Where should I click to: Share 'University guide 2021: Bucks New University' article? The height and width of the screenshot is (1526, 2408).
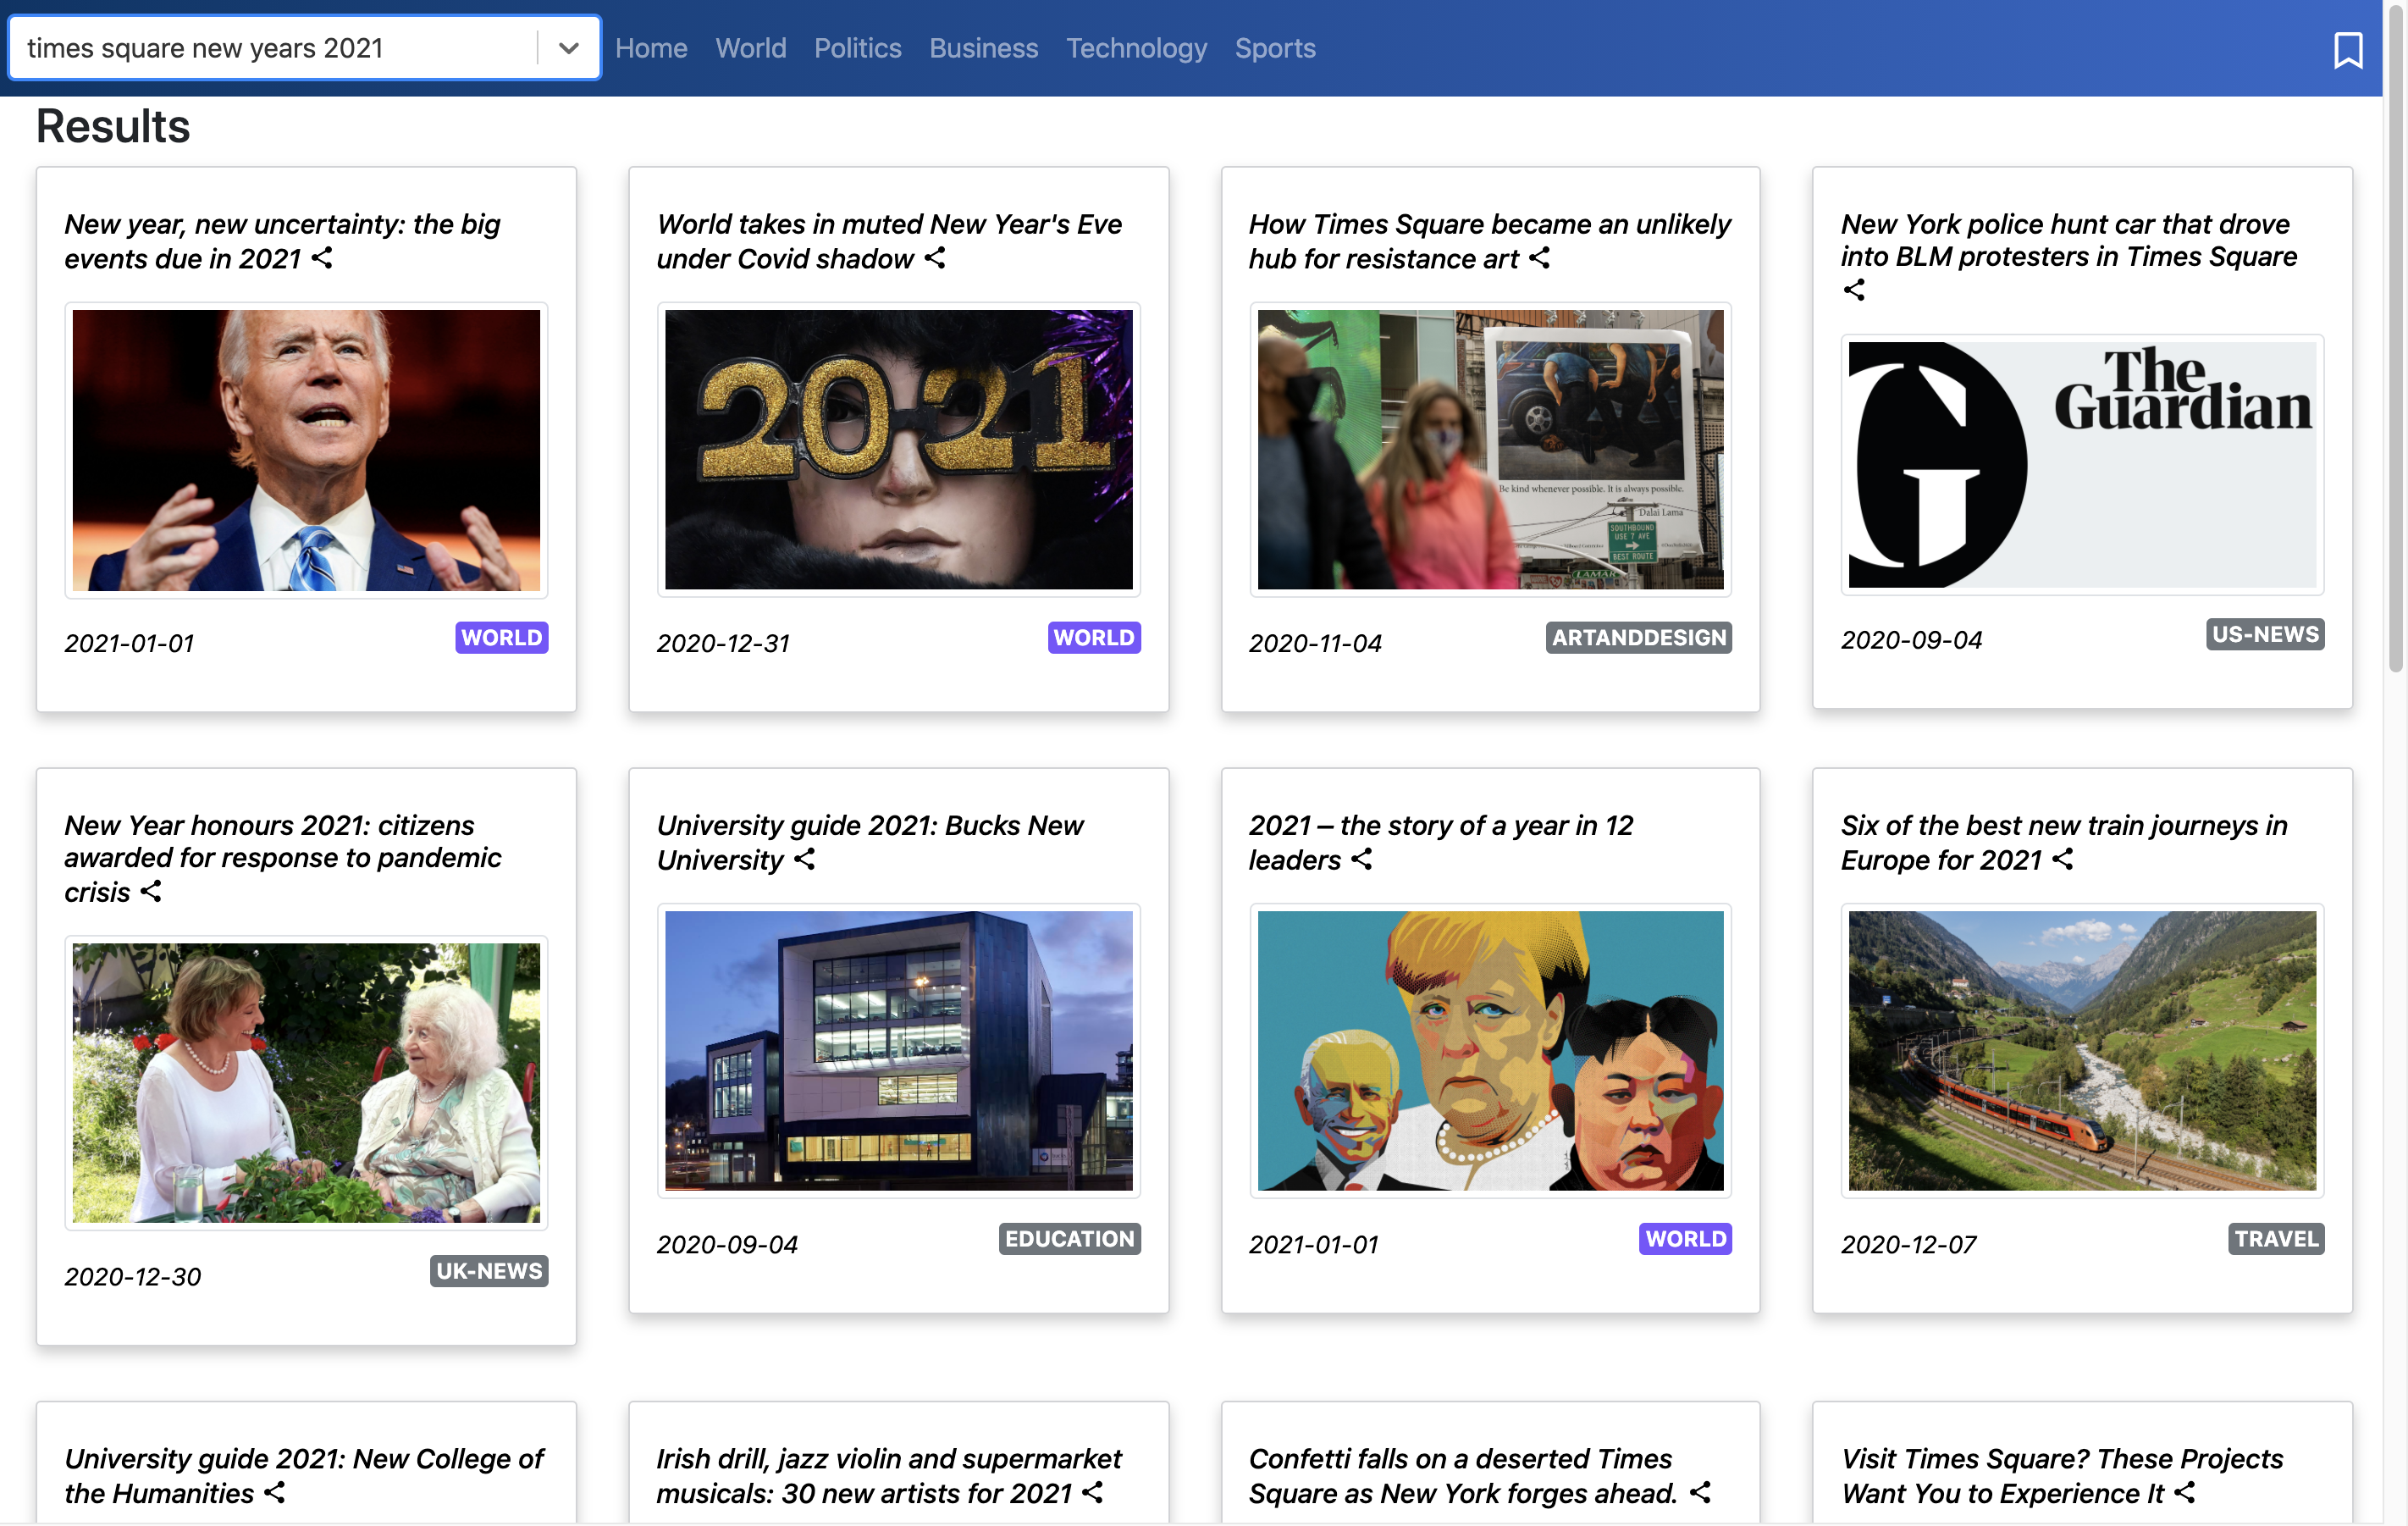click(805, 859)
